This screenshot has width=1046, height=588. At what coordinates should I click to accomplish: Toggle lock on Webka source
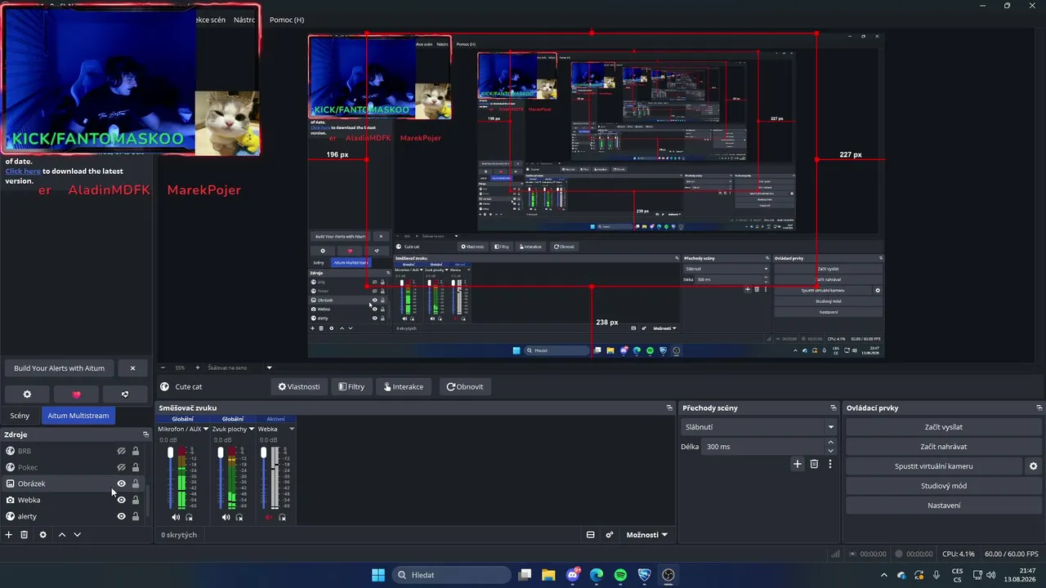[136, 500]
